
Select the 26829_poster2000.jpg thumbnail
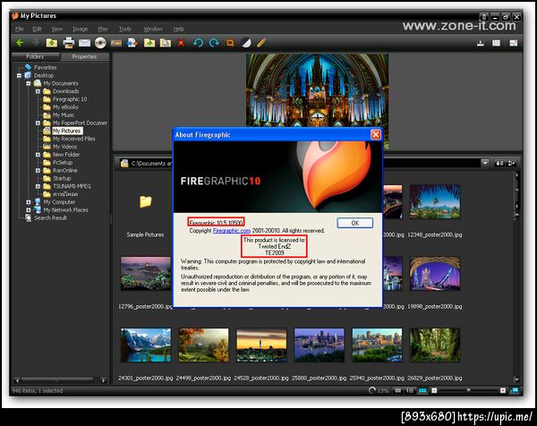(435, 345)
